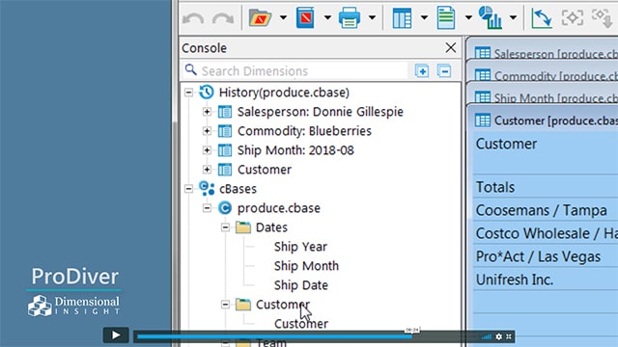Screen dimensions: 618x347
Task: Click the green report document icon
Action: 446,17
